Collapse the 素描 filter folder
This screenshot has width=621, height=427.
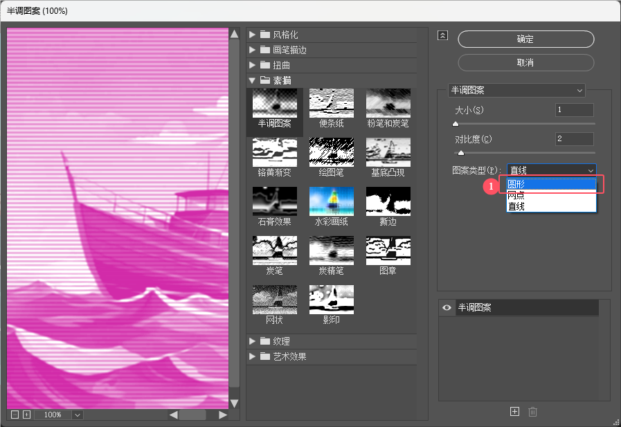tap(252, 80)
